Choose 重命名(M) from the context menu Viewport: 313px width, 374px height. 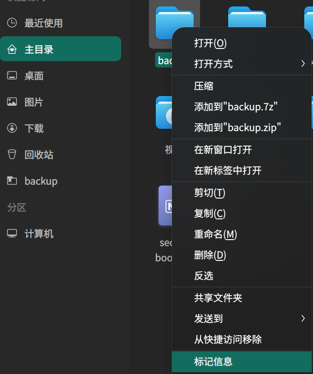242,234
